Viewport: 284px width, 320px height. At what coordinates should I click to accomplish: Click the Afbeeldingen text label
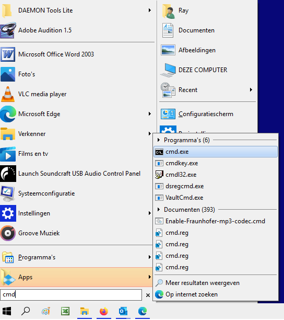coord(197,50)
